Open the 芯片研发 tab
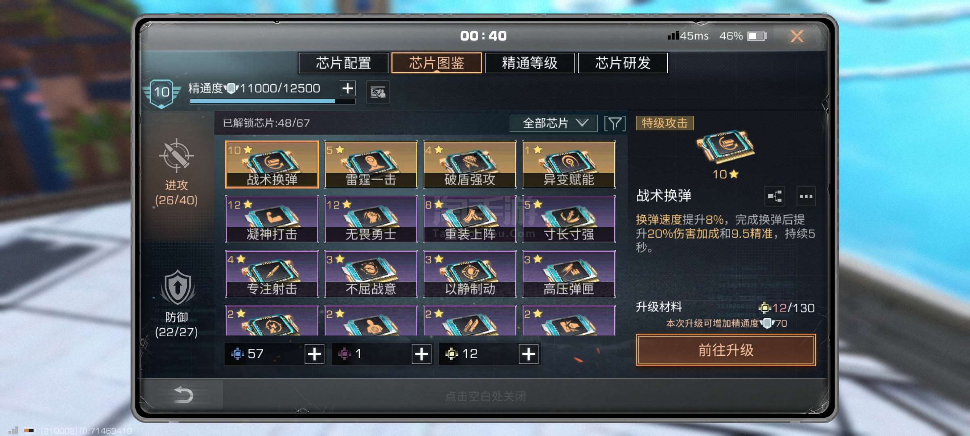The height and width of the screenshot is (436, 970). coord(623,63)
